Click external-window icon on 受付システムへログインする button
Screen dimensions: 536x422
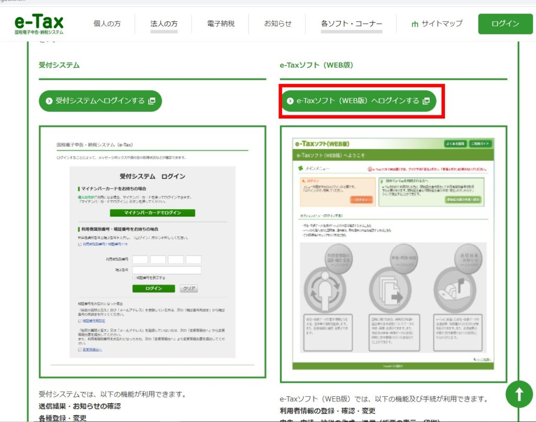point(152,101)
